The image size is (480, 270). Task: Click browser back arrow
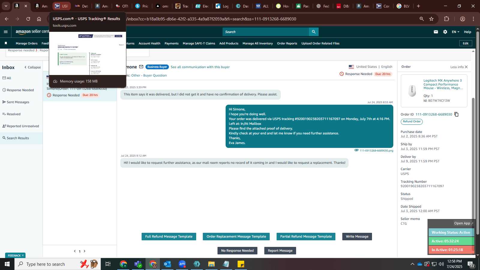coord(7,19)
